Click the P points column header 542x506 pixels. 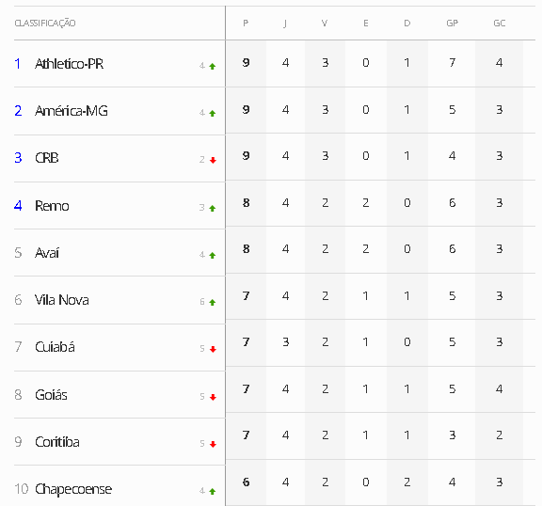(x=246, y=24)
